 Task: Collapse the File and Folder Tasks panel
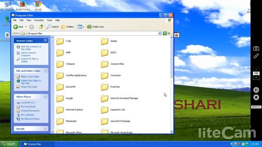pyautogui.click(x=45, y=71)
